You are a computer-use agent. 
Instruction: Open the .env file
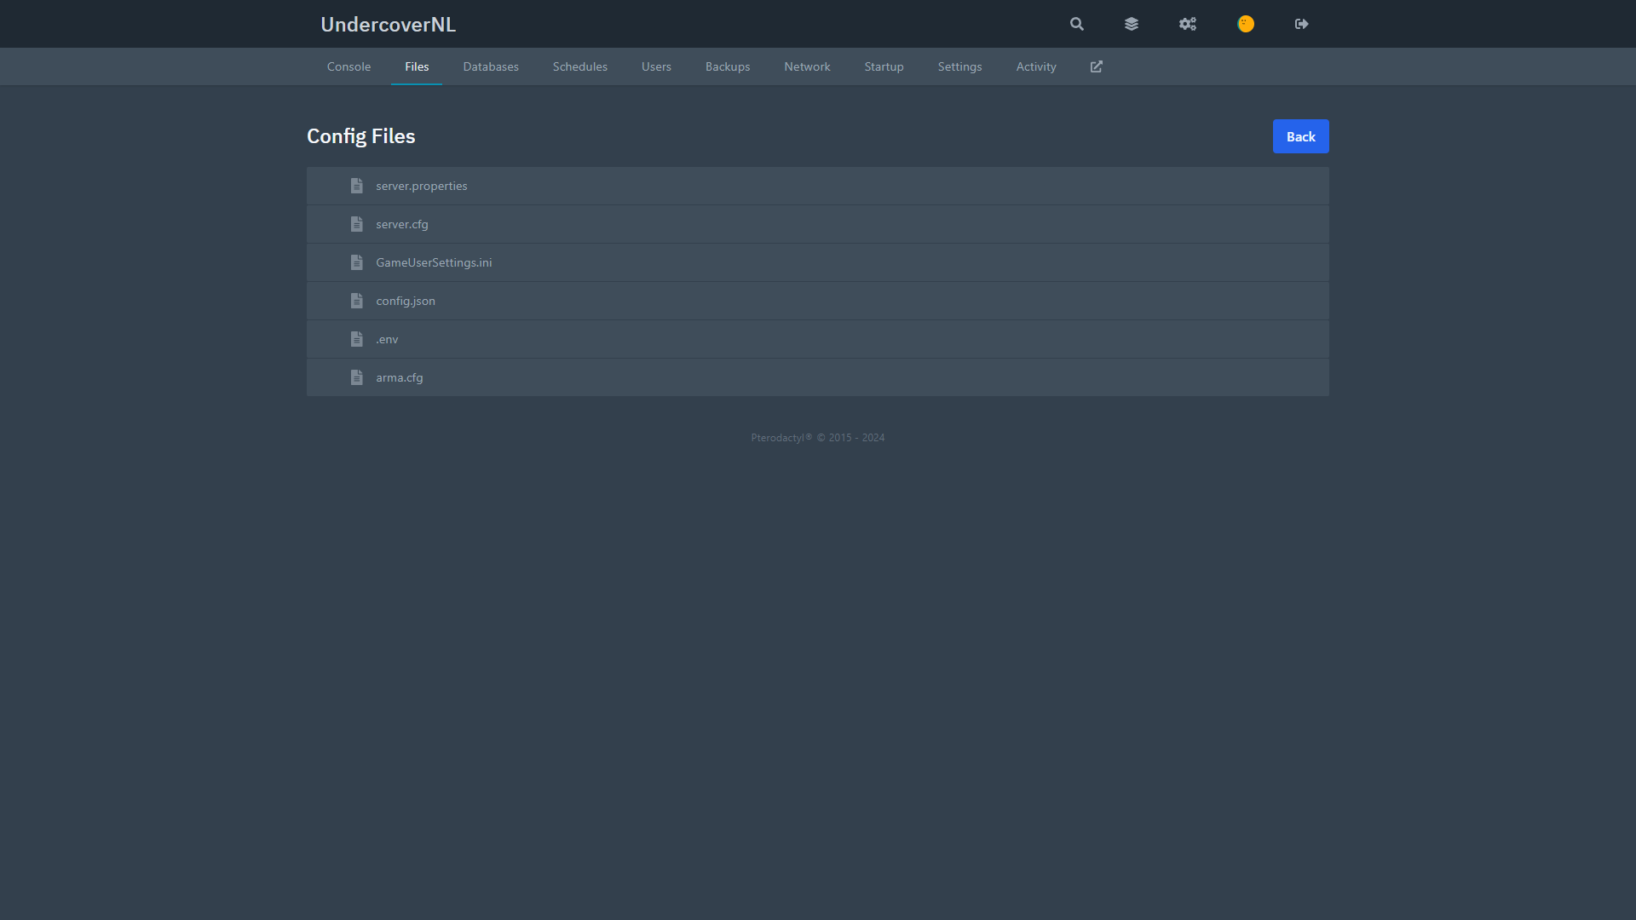click(x=387, y=339)
